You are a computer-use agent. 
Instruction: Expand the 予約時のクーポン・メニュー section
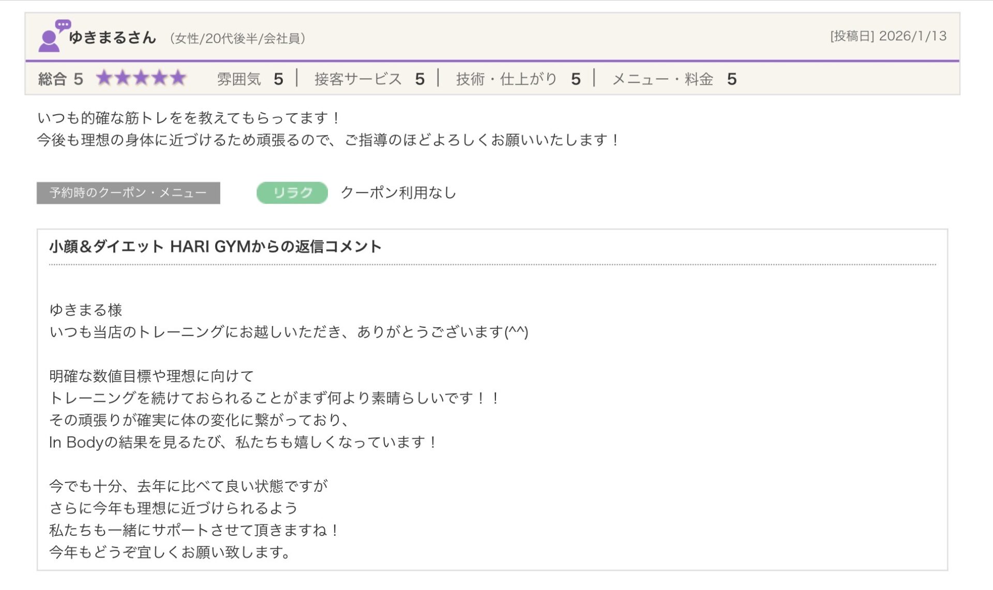128,192
